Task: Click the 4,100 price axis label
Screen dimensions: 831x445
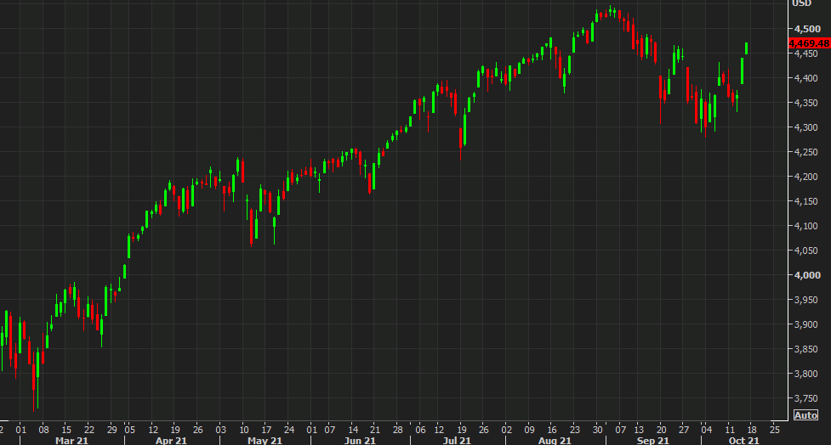Action: click(805, 226)
